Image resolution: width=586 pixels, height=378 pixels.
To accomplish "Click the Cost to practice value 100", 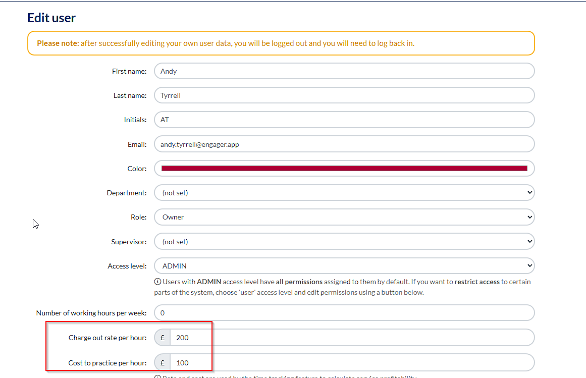I will coord(351,362).
